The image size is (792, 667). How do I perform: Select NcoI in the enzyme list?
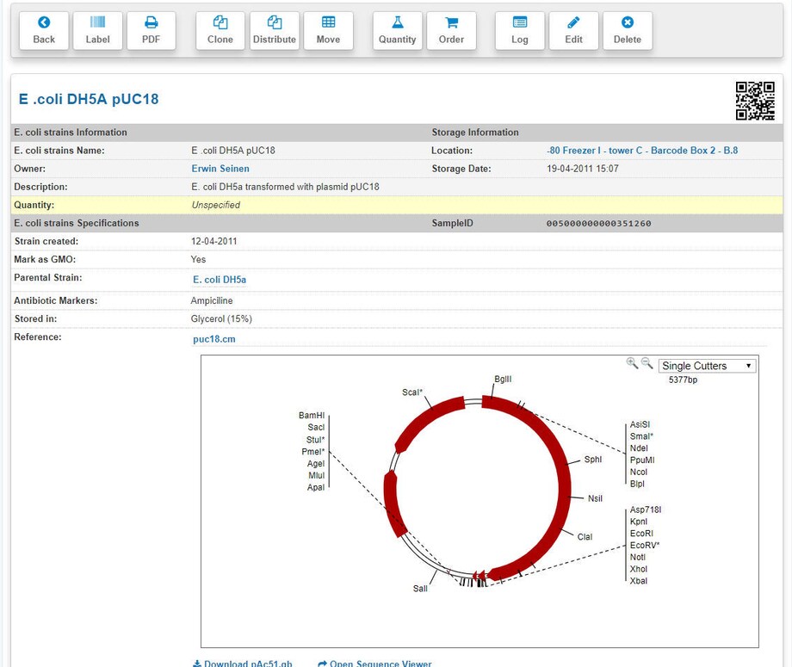[639, 472]
